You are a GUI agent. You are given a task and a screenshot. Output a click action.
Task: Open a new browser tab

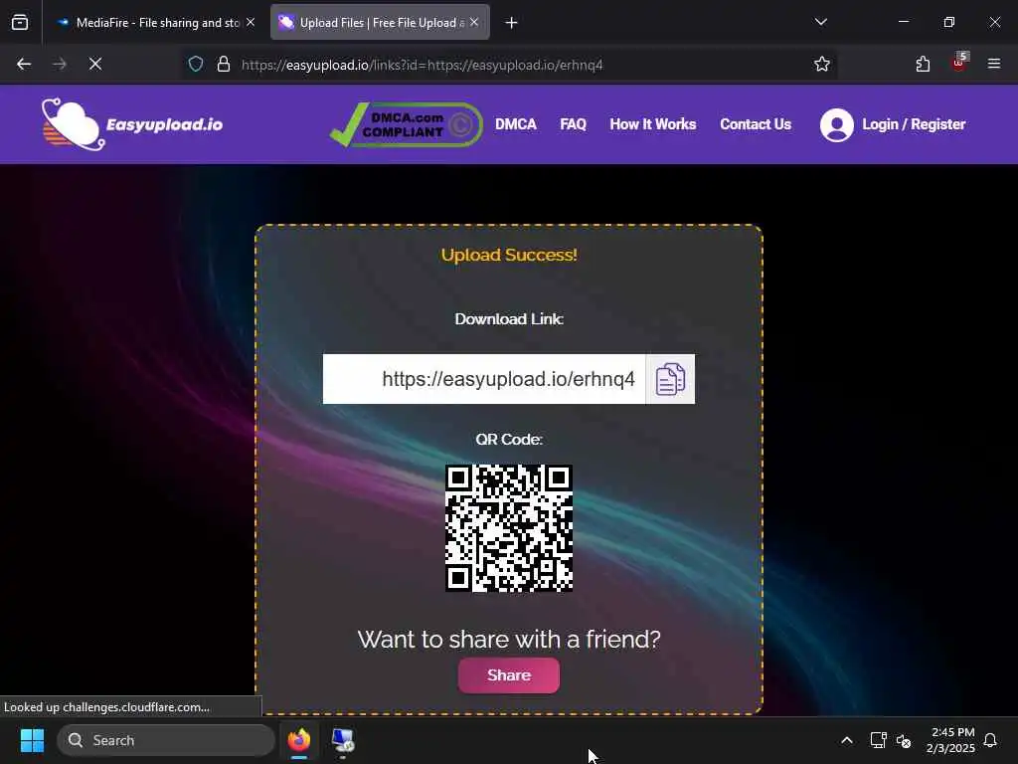pos(512,23)
